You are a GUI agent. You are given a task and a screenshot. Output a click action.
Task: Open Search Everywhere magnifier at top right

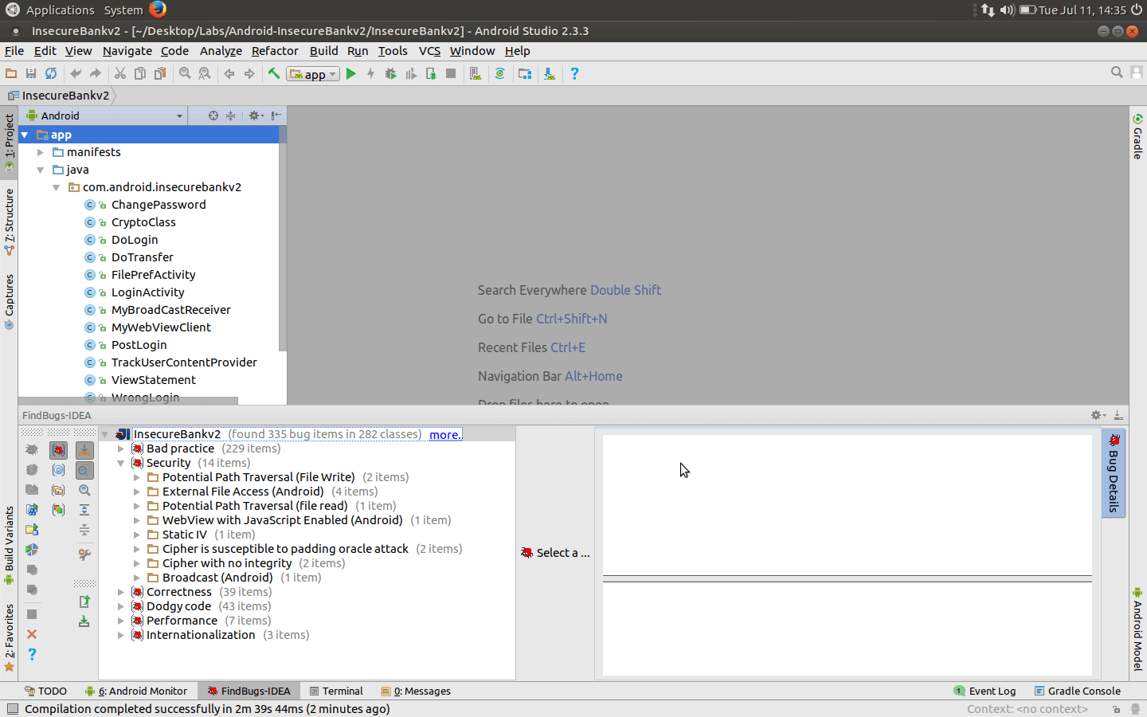[x=1117, y=72]
